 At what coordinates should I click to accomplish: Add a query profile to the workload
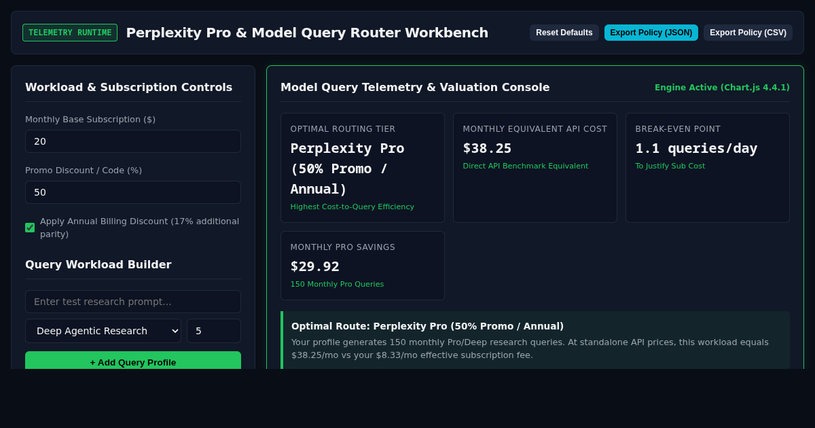(133, 361)
